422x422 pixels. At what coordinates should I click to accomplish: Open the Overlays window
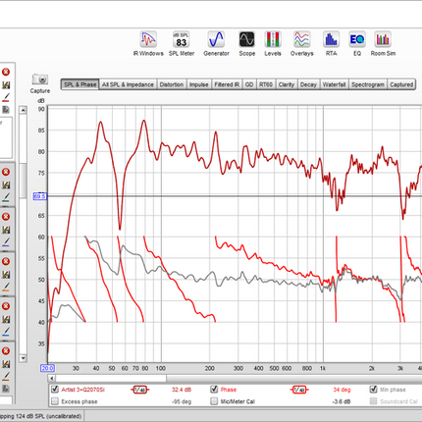pos(301,44)
